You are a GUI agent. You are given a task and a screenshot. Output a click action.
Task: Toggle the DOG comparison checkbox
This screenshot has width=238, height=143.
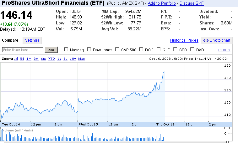tap(142, 49)
